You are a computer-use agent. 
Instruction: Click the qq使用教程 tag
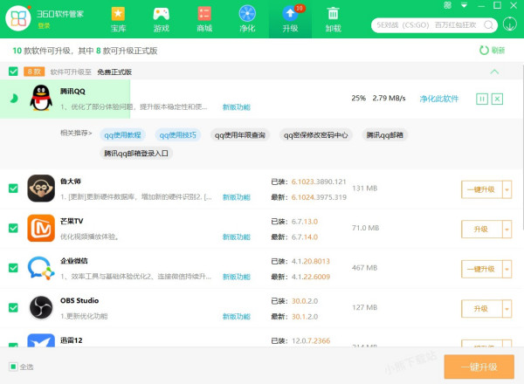click(122, 135)
